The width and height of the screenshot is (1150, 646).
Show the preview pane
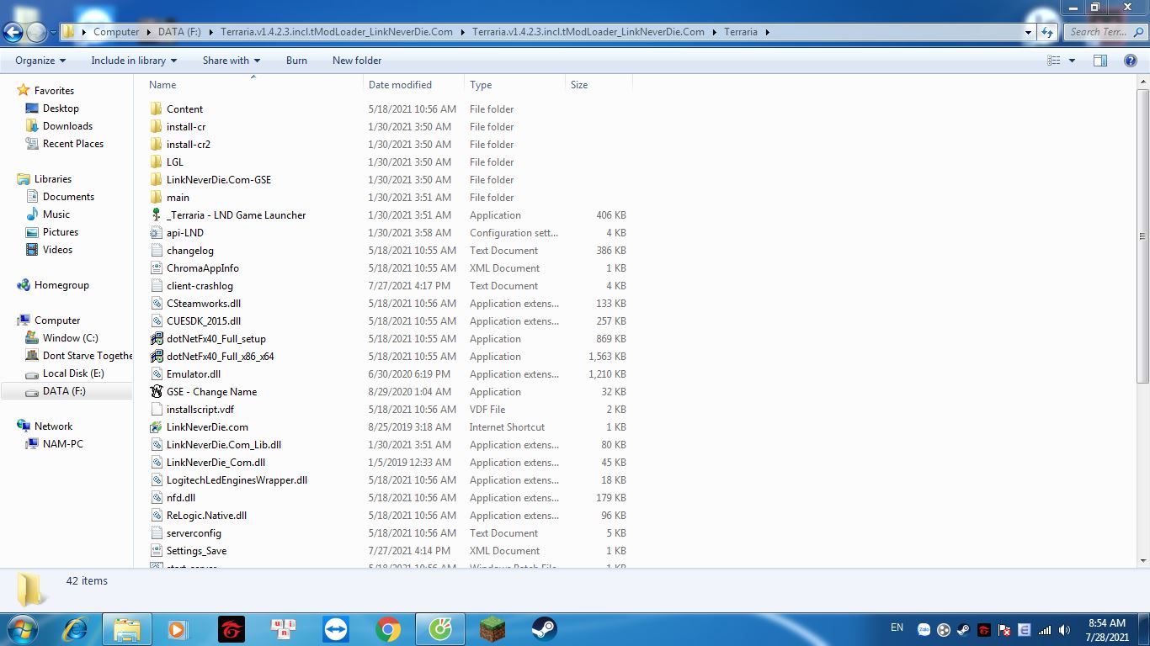1100,61
